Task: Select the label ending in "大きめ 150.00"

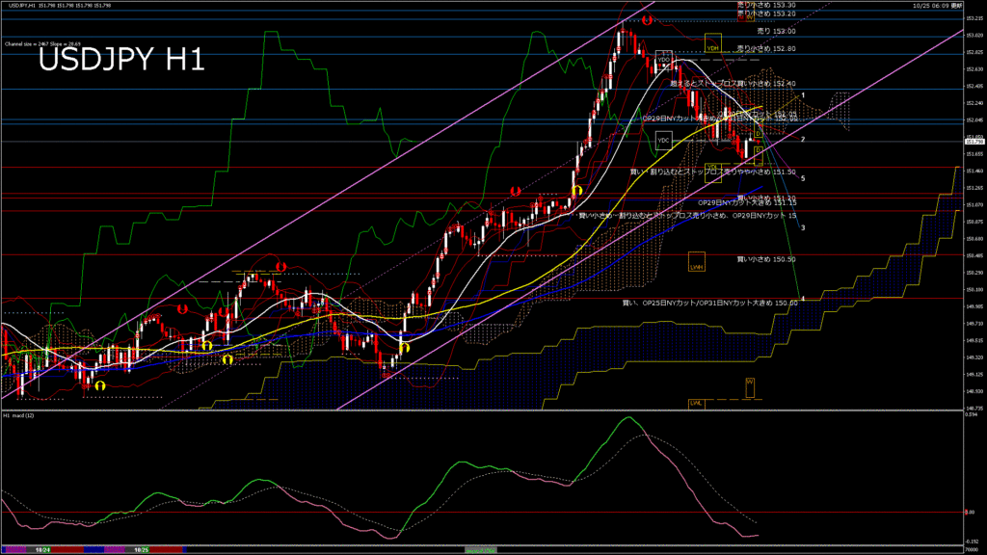Action: click(x=710, y=304)
